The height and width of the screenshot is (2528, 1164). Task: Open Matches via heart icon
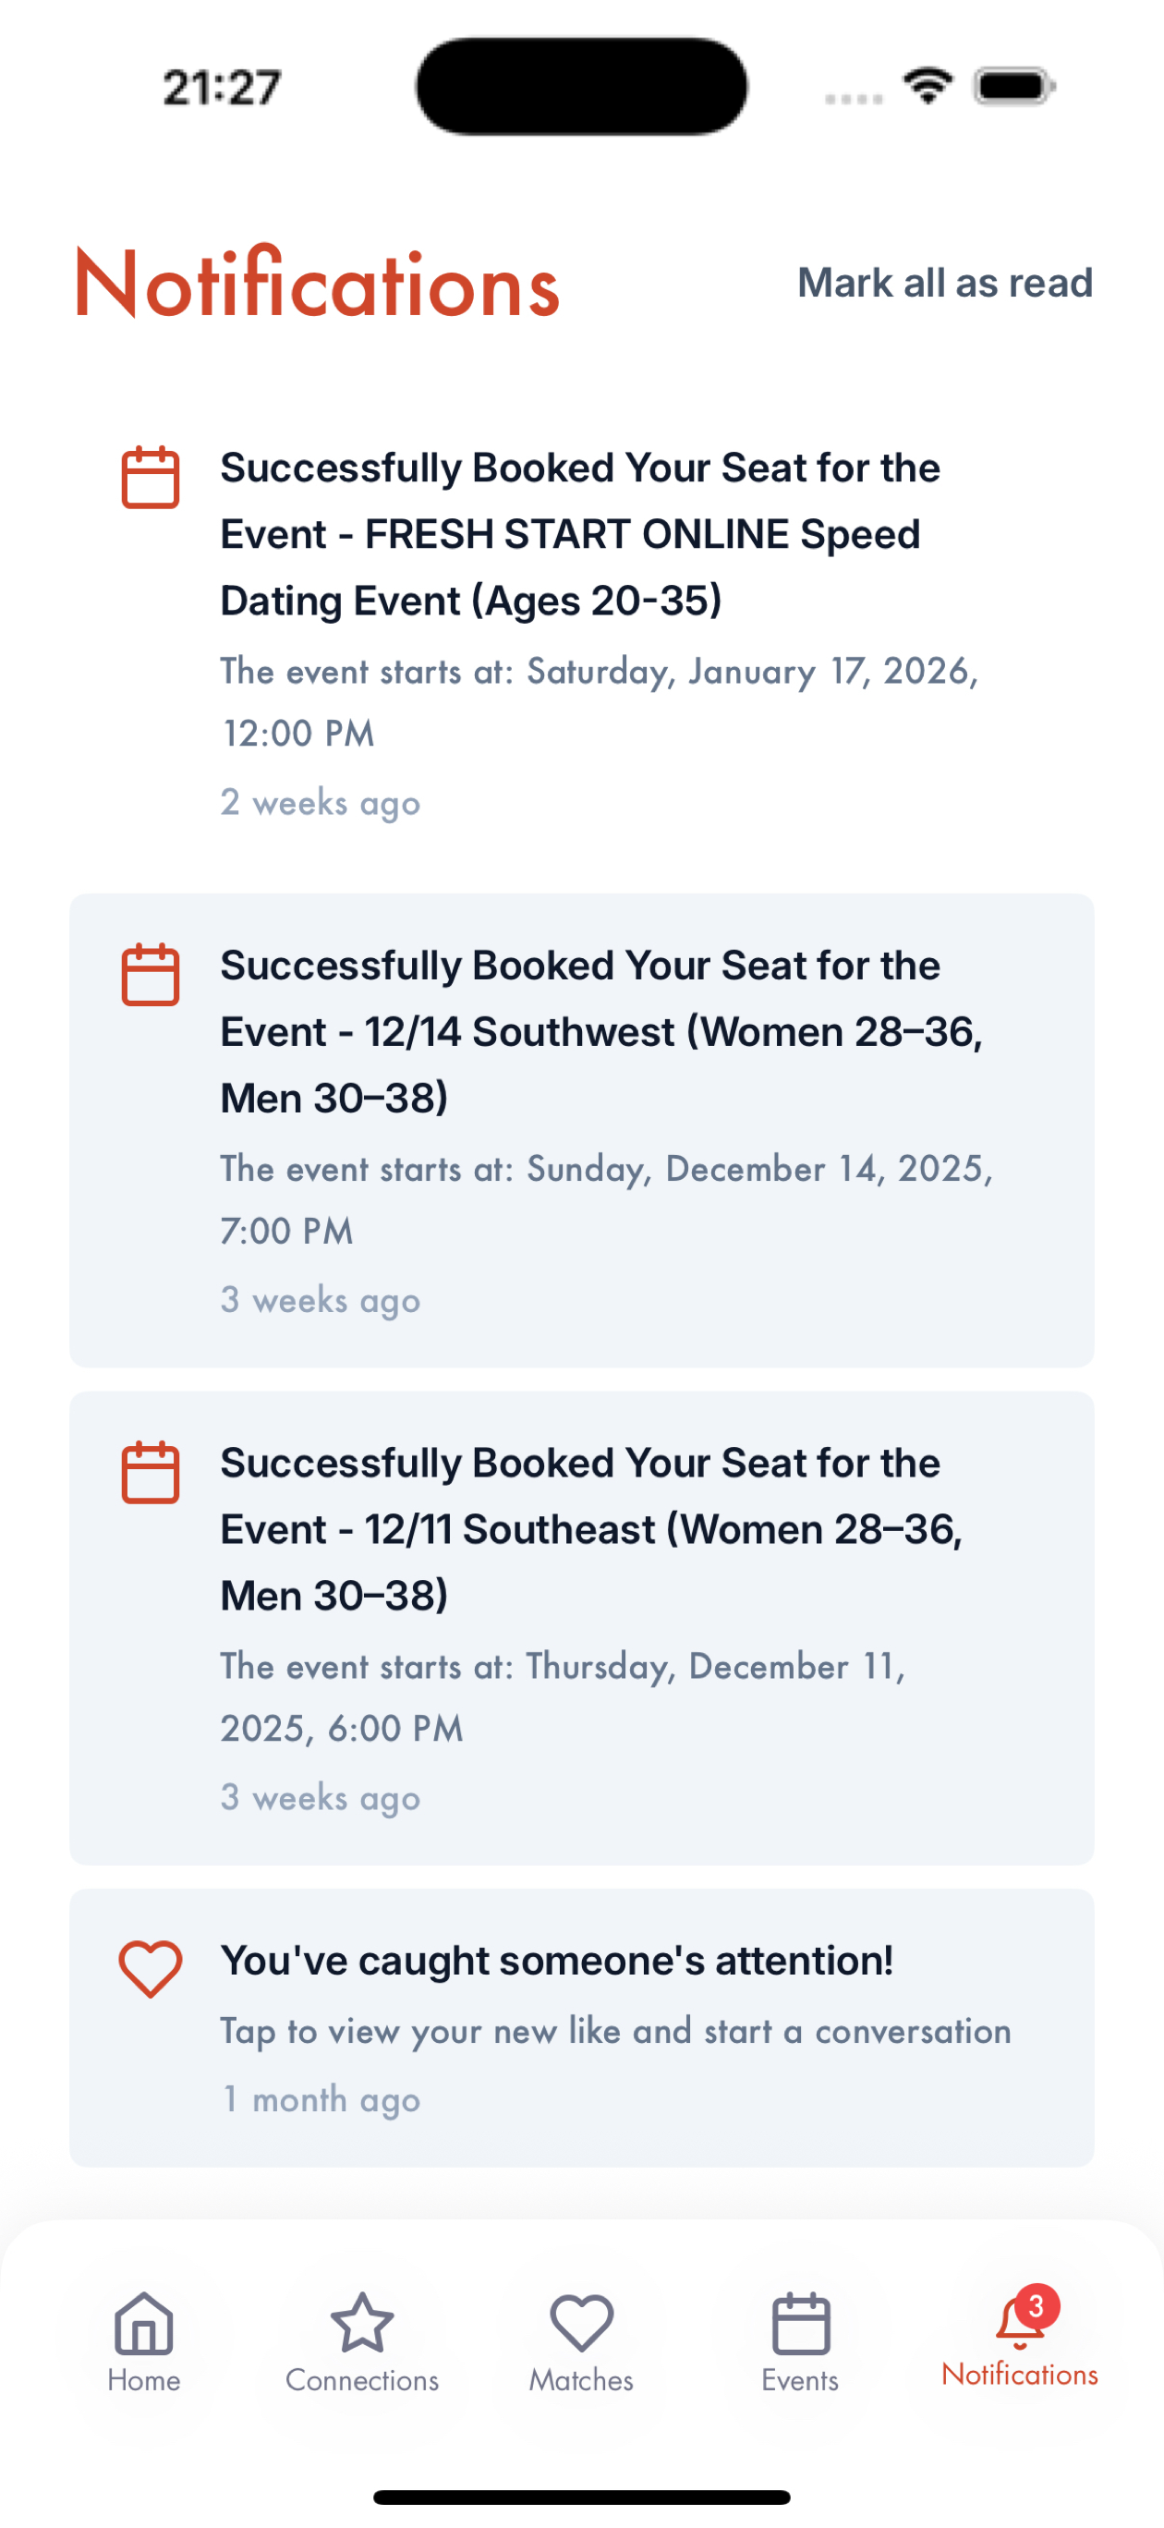(x=581, y=2323)
